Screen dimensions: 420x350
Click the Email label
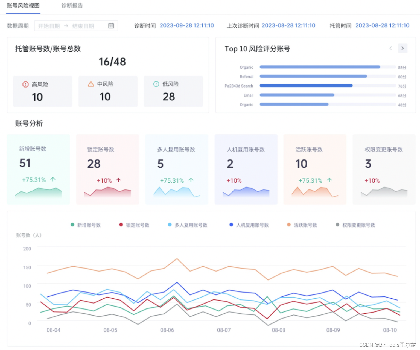[249, 95]
